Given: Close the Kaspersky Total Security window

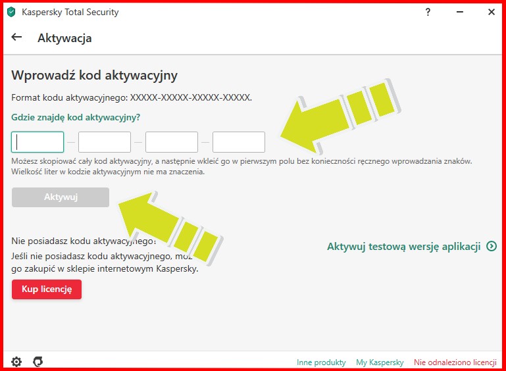Looking at the screenshot, I should coord(491,12).
